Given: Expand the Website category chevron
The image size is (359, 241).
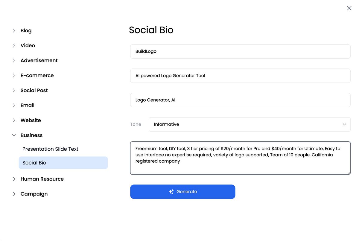Looking at the screenshot, I should pyautogui.click(x=14, y=120).
